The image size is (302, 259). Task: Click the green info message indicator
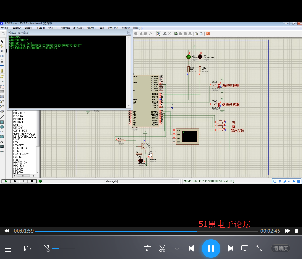point(40,181)
